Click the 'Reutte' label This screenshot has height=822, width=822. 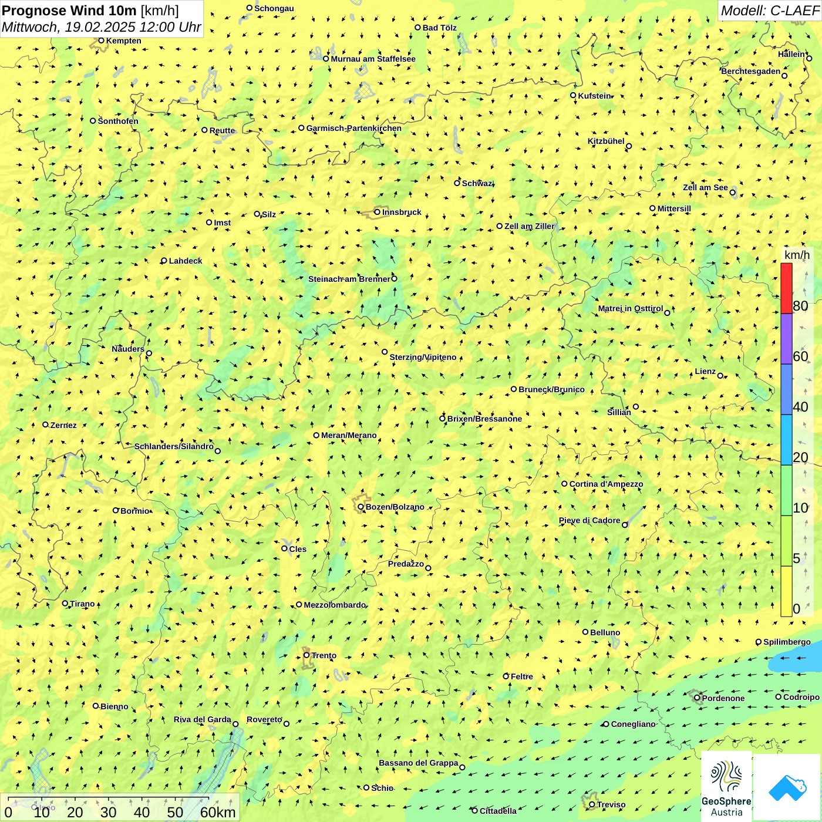[x=222, y=130]
